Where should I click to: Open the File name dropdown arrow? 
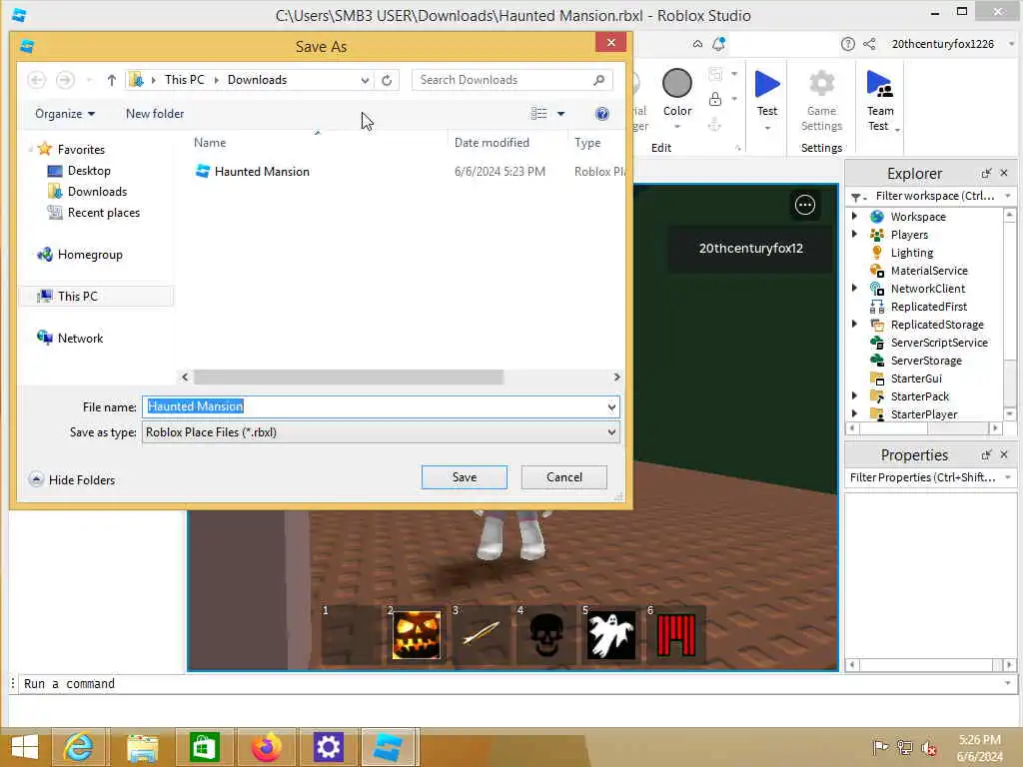point(611,407)
